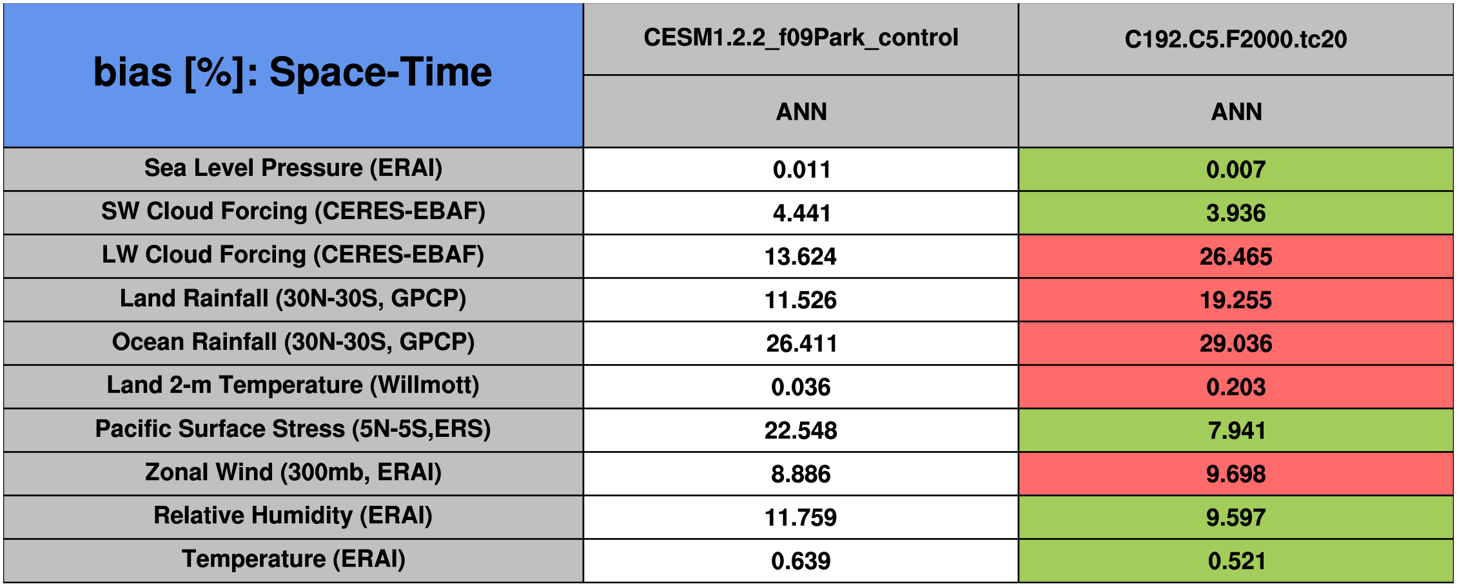Click the 'bias [%]: Space-Time' title cell
The height and width of the screenshot is (587, 1457).
293,73
